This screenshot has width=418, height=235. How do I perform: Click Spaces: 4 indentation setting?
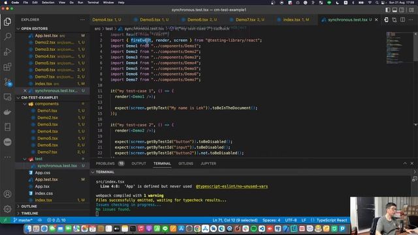(x=271, y=220)
